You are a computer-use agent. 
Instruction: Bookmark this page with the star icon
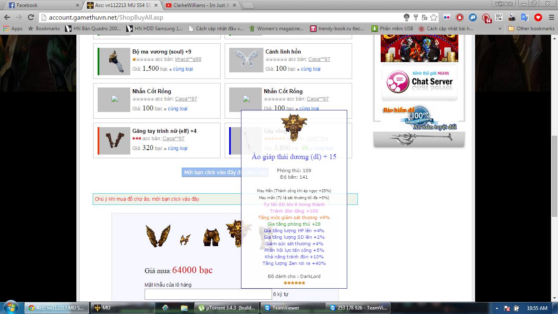coord(434,18)
